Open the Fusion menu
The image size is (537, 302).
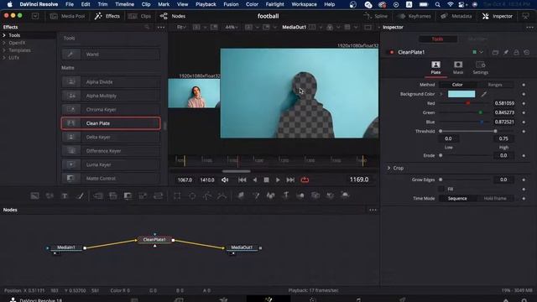point(231,4)
